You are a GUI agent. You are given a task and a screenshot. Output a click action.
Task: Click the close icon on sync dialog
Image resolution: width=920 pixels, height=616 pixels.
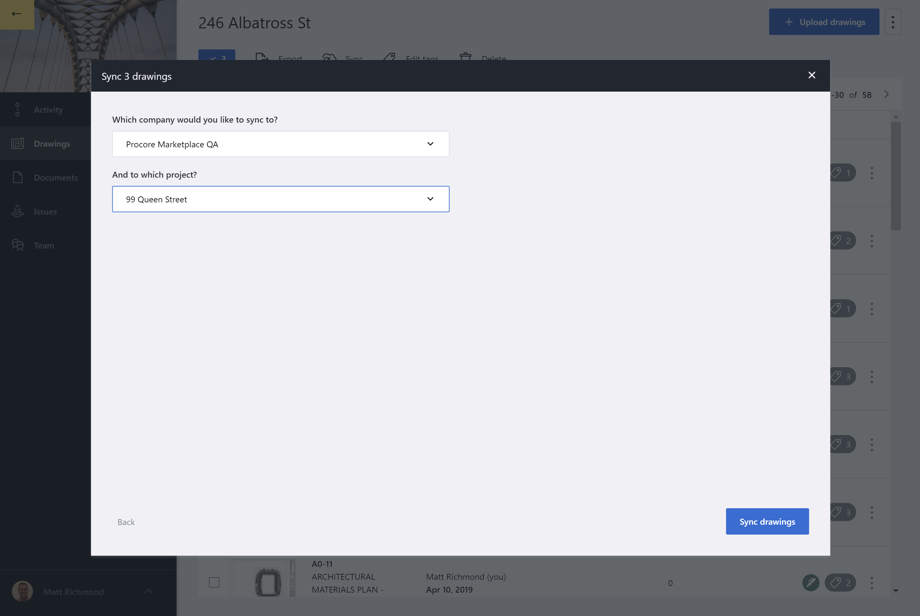pyautogui.click(x=812, y=75)
